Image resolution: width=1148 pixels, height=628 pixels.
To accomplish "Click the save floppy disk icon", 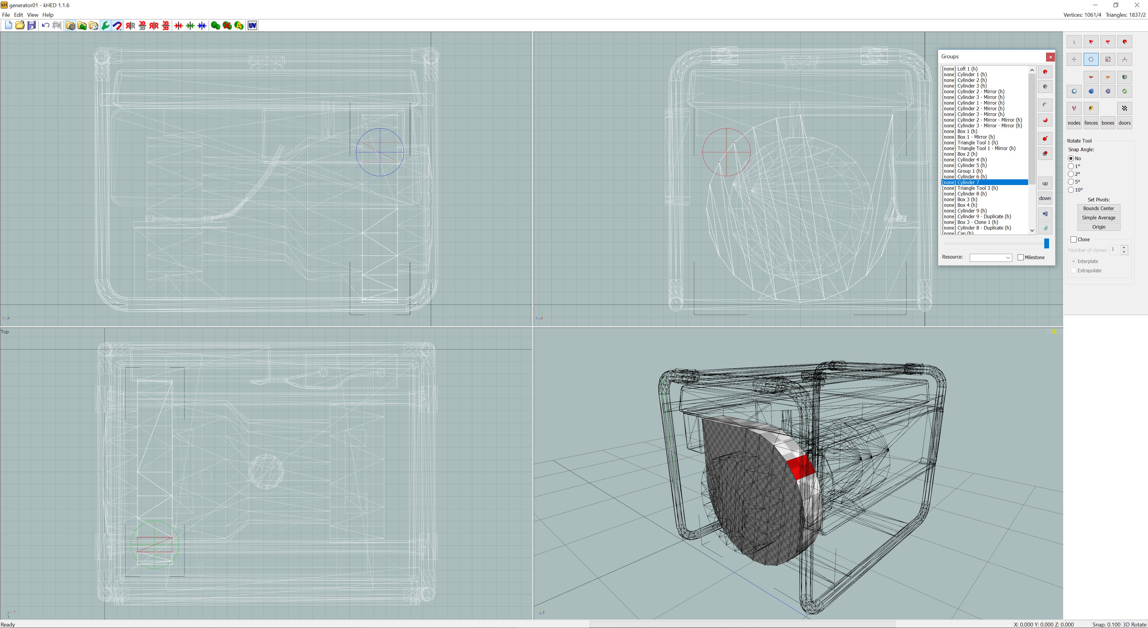I will pos(31,25).
